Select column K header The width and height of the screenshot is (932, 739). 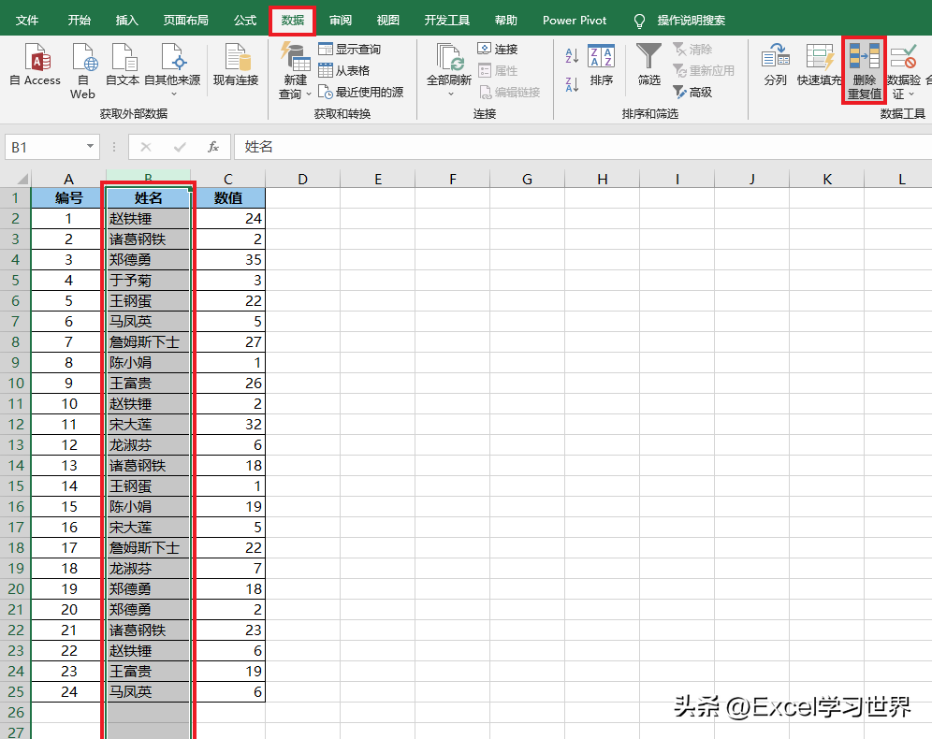(x=827, y=179)
